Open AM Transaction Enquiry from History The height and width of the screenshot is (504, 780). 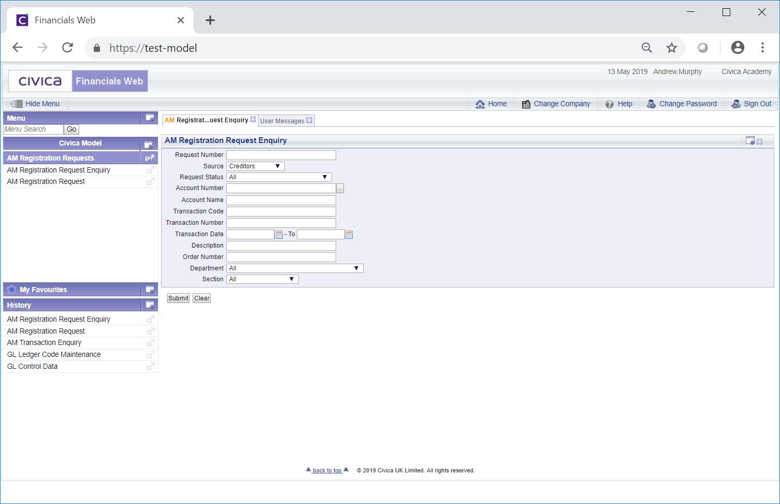point(44,343)
